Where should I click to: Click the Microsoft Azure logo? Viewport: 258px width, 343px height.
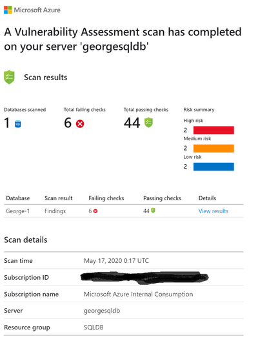point(32,10)
